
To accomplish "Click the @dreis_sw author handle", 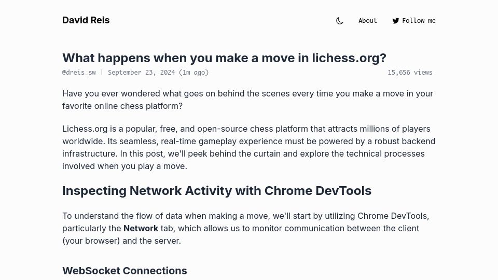I will tap(79, 73).
